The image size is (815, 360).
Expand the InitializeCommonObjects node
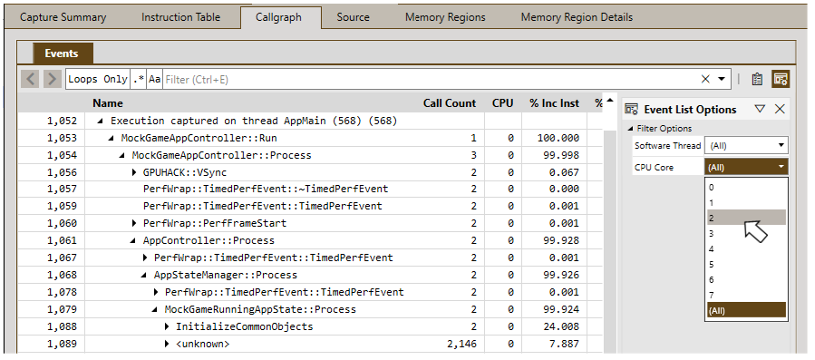tap(167, 326)
